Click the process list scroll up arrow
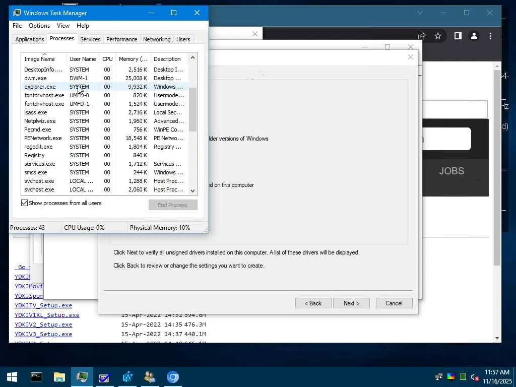 point(192,57)
